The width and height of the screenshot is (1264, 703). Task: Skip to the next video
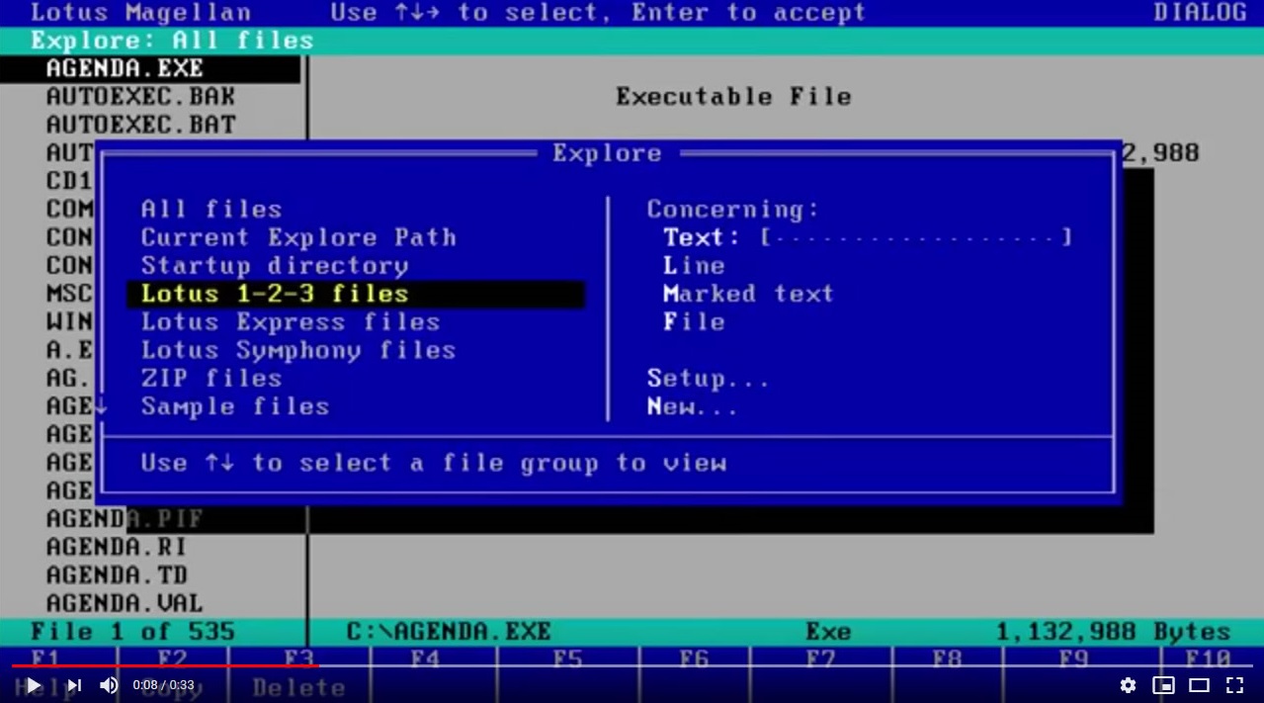(73, 684)
